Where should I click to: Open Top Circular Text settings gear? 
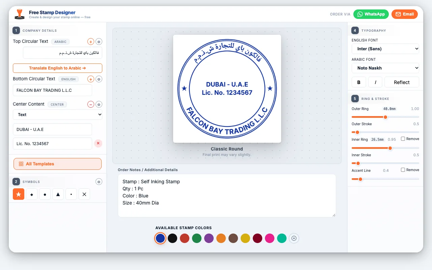tap(99, 42)
